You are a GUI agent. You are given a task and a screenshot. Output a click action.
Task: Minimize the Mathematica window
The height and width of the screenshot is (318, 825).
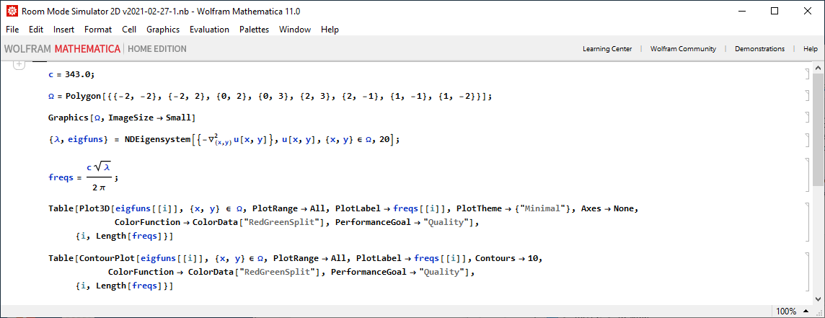coord(742,11)
